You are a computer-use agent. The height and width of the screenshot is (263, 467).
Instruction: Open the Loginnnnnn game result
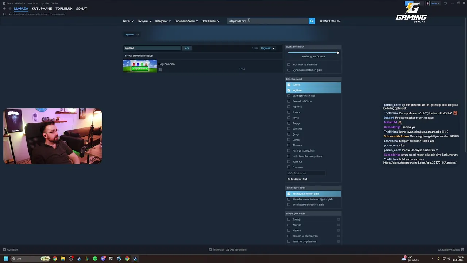(202, 66)
